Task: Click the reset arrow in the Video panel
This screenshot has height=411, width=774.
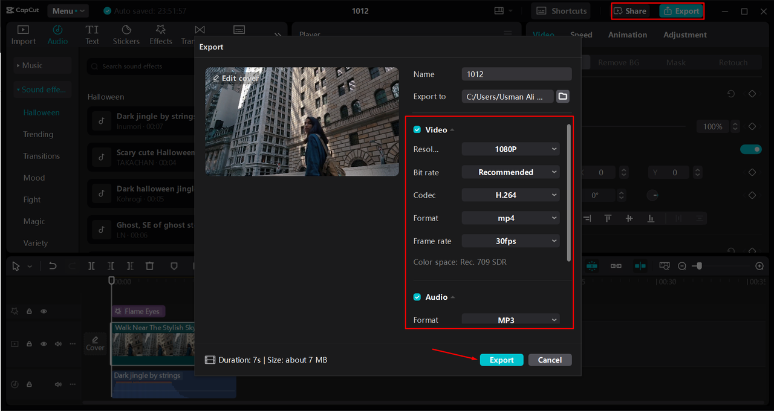Action: (x=731, y=94)
